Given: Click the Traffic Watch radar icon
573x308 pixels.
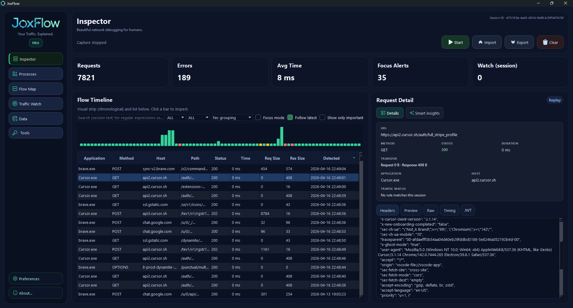Looking at the screenshot, I should coord(15,104).
